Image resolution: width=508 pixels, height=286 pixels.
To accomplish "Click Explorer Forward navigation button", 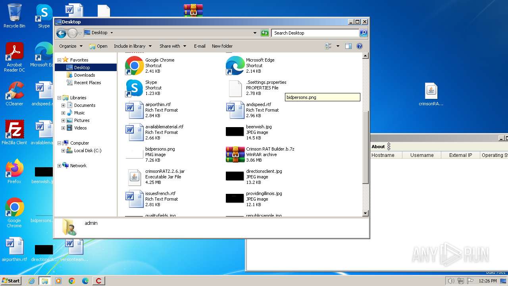I will (x=72, y=33).
